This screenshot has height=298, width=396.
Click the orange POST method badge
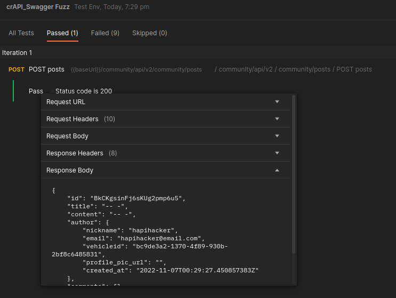pyautogui.click(x=17, y=69)
